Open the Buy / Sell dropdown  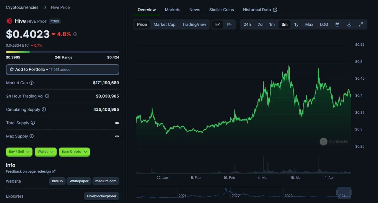pyautogui.click(x=19, y=152)
